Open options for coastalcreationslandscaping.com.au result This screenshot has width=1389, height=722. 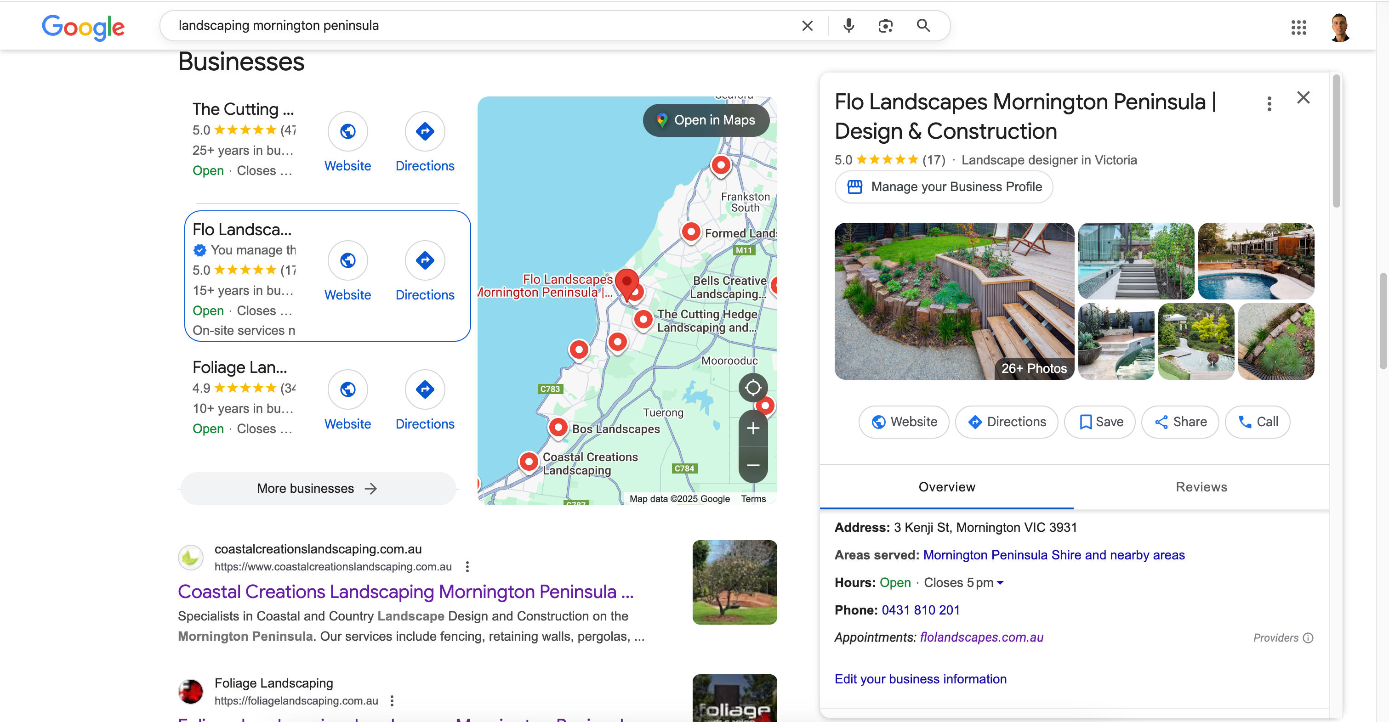tap(467, 566)
